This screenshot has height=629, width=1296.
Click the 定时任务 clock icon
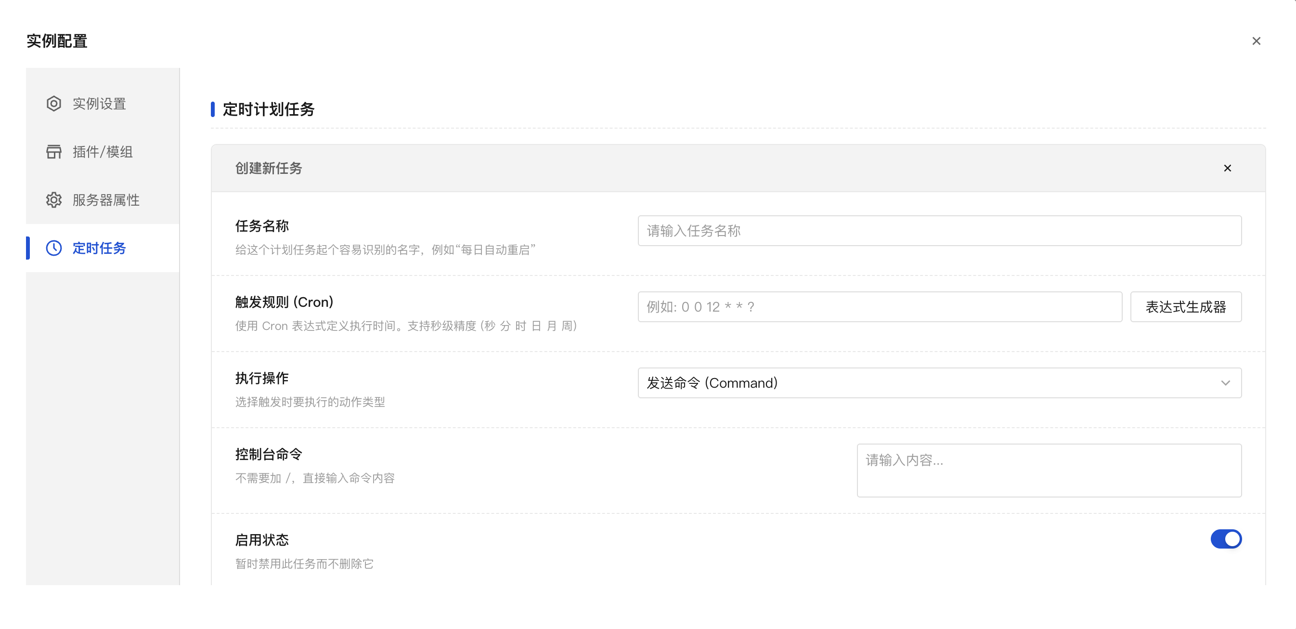(54, 248)
